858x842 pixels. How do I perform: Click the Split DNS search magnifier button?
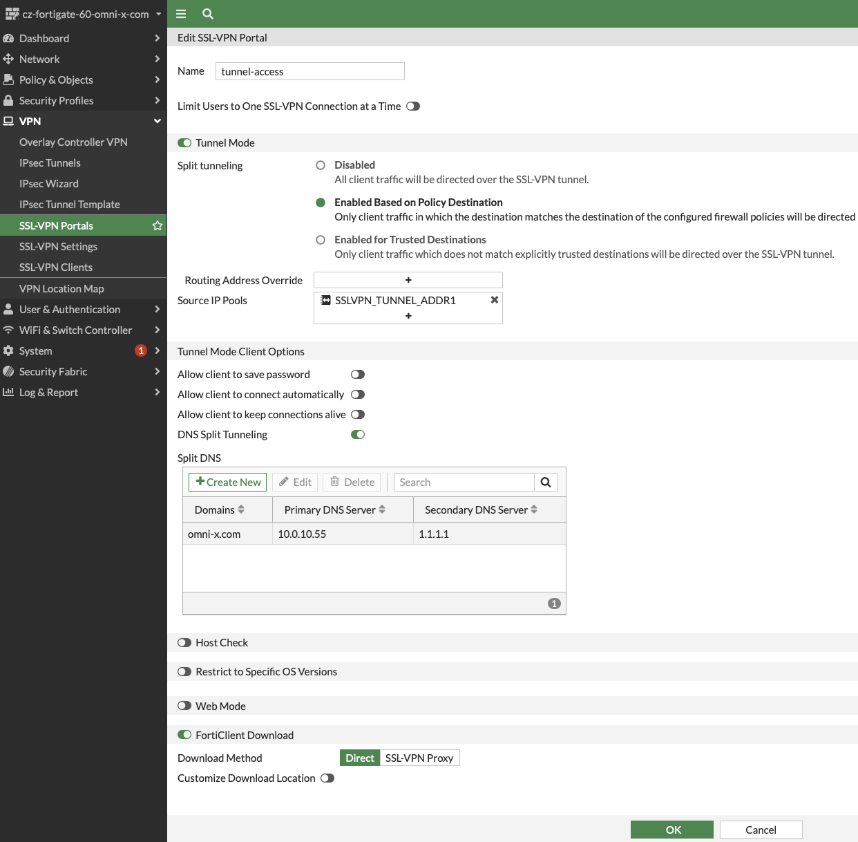pyautogui.click(x=546, y=483)
